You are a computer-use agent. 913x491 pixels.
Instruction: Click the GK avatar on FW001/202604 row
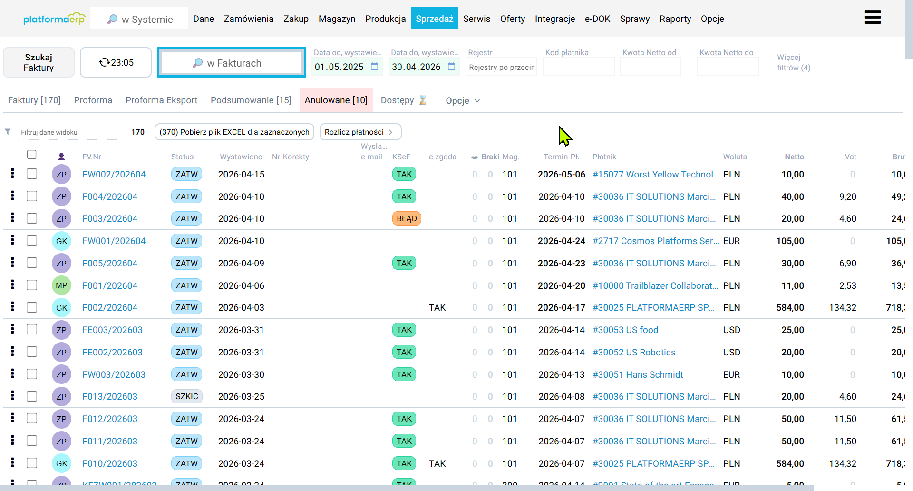(61, 241)
